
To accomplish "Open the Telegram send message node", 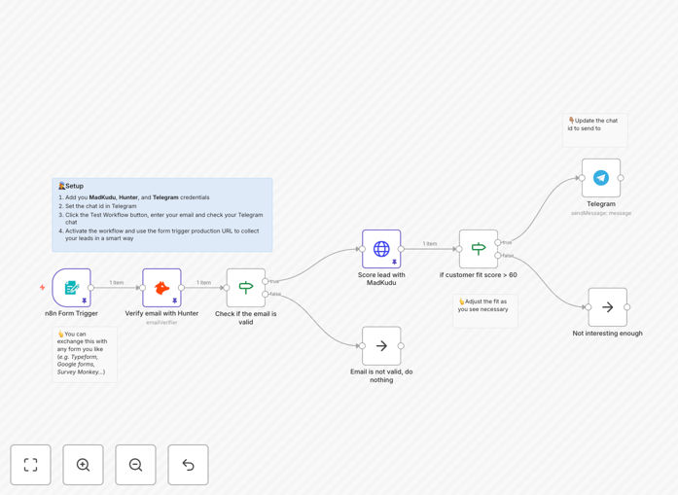I will (x=601, y=178).
